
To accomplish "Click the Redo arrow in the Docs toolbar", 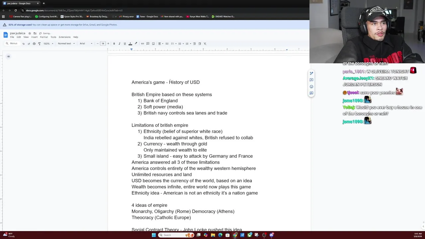I will (x=29, y=43).
